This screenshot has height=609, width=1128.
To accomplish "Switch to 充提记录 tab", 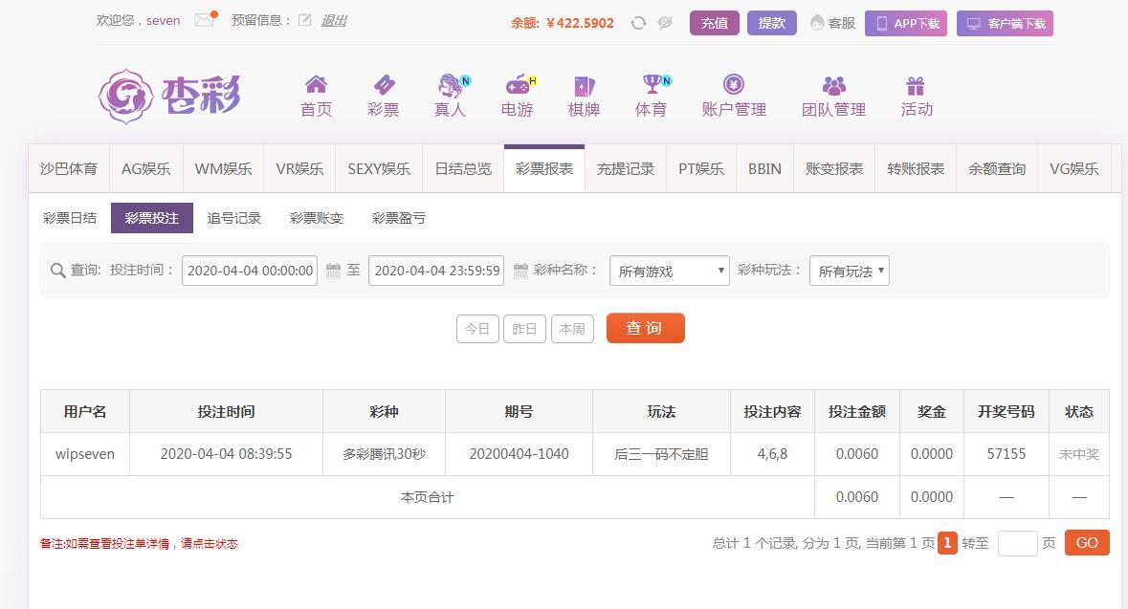I will 626,169.
